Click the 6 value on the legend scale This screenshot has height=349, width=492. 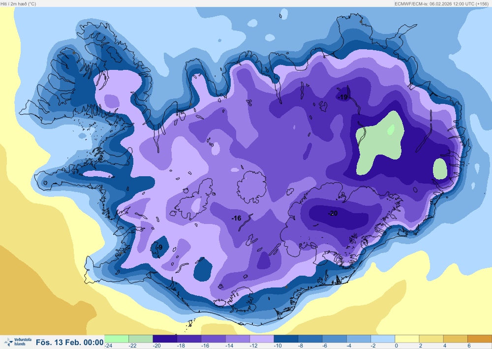(x=469, y=346)
